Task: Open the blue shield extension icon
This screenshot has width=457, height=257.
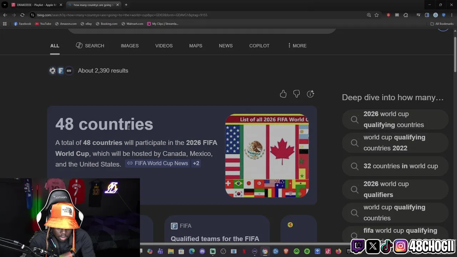Action: coord(444,15)
